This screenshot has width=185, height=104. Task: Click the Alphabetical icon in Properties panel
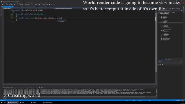coord(160,64)
